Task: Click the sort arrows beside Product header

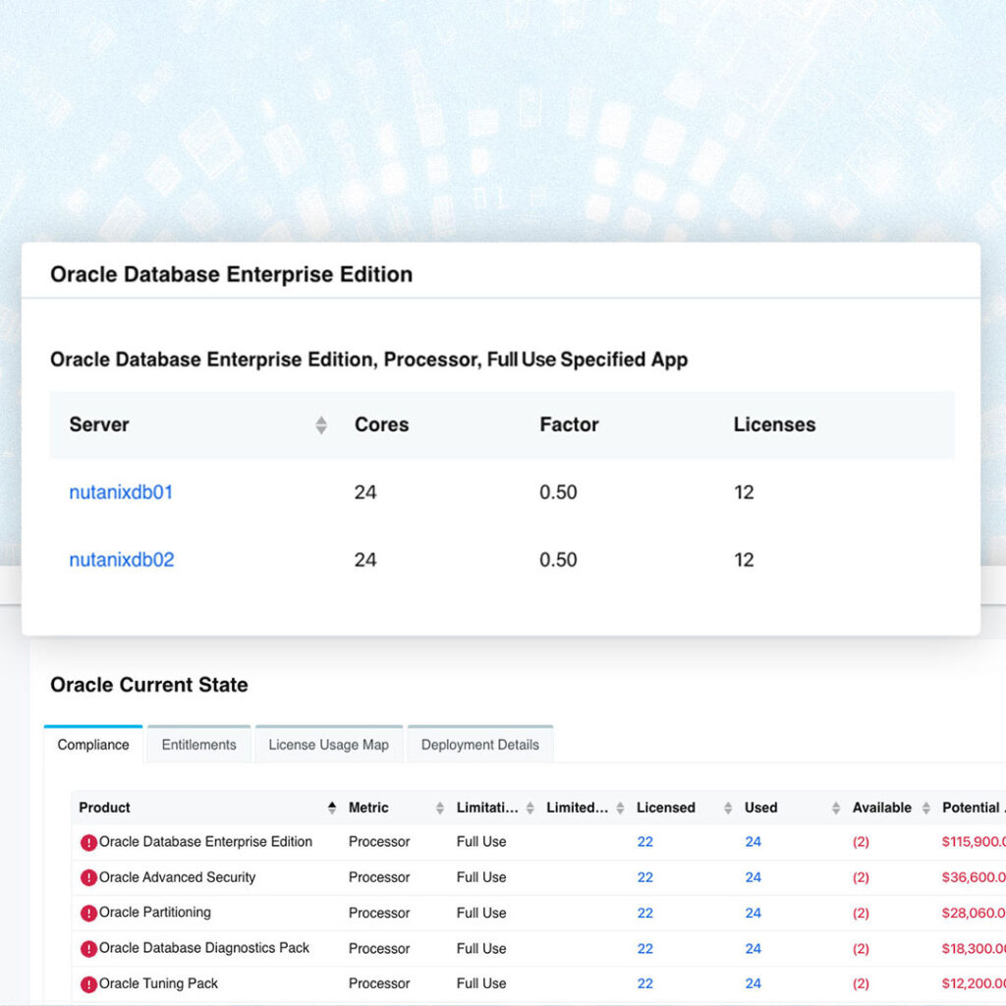Action: click(x=332, y=808)
